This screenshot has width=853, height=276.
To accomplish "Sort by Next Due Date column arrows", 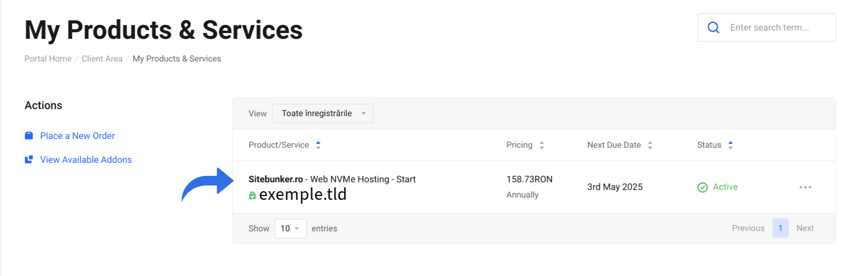I will (650, 145).
